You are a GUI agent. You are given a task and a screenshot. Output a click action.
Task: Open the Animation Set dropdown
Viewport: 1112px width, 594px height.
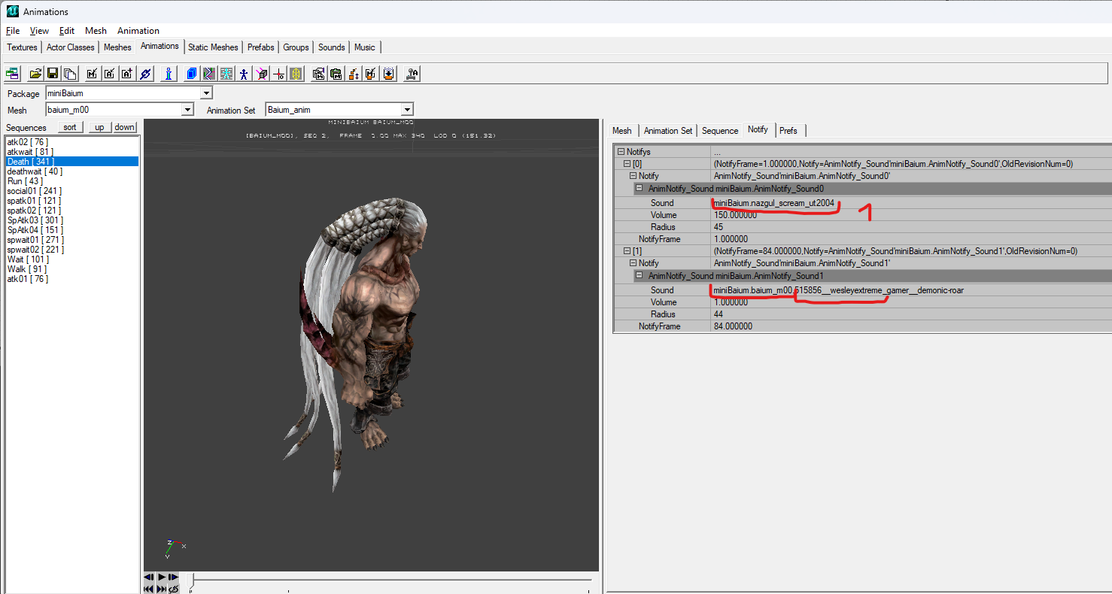(407, 110)
